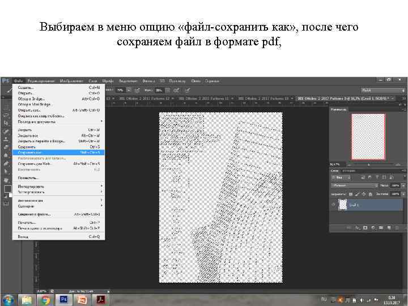Click the status bar zoom percentage field
Screen dimensions: 408x306
tap(41, 291)
